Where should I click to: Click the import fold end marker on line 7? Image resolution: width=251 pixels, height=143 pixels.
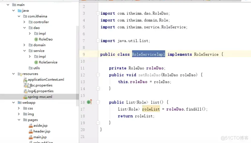pos(98,41)
